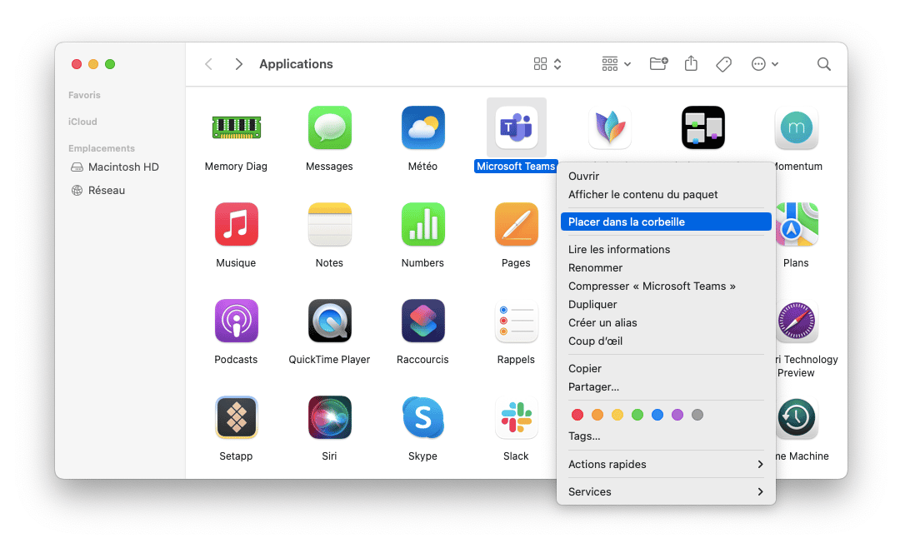Click the Microsoft Teams name label

[516, 167]
